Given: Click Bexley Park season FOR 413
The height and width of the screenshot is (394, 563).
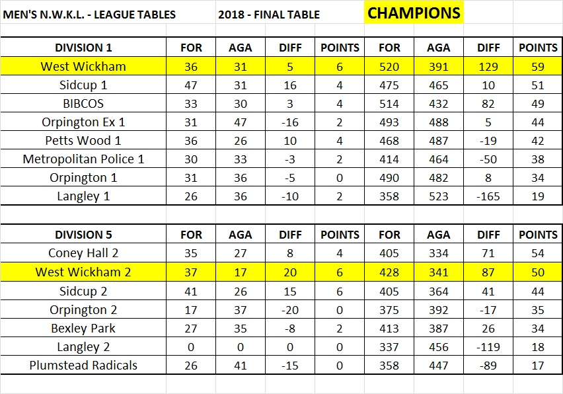Looking at the screenshot, I should tap(389, 329).
